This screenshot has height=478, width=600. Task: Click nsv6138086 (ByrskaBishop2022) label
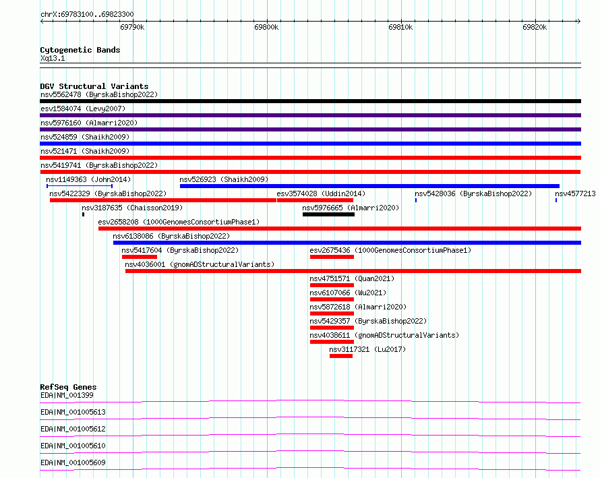click(x=171, y=236)
